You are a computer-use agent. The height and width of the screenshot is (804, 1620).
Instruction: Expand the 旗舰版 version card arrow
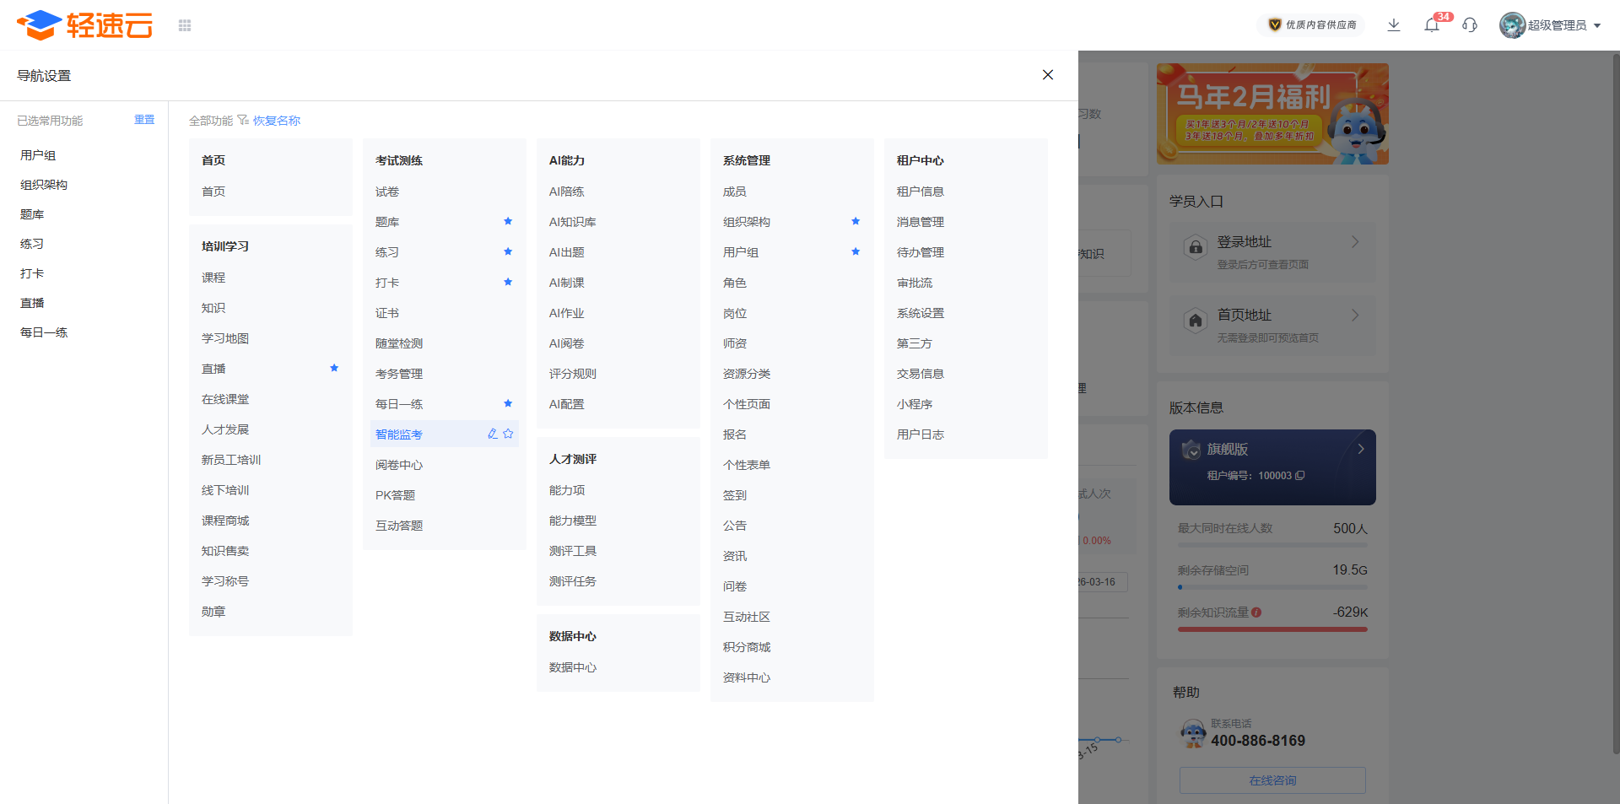(1360, 449)
